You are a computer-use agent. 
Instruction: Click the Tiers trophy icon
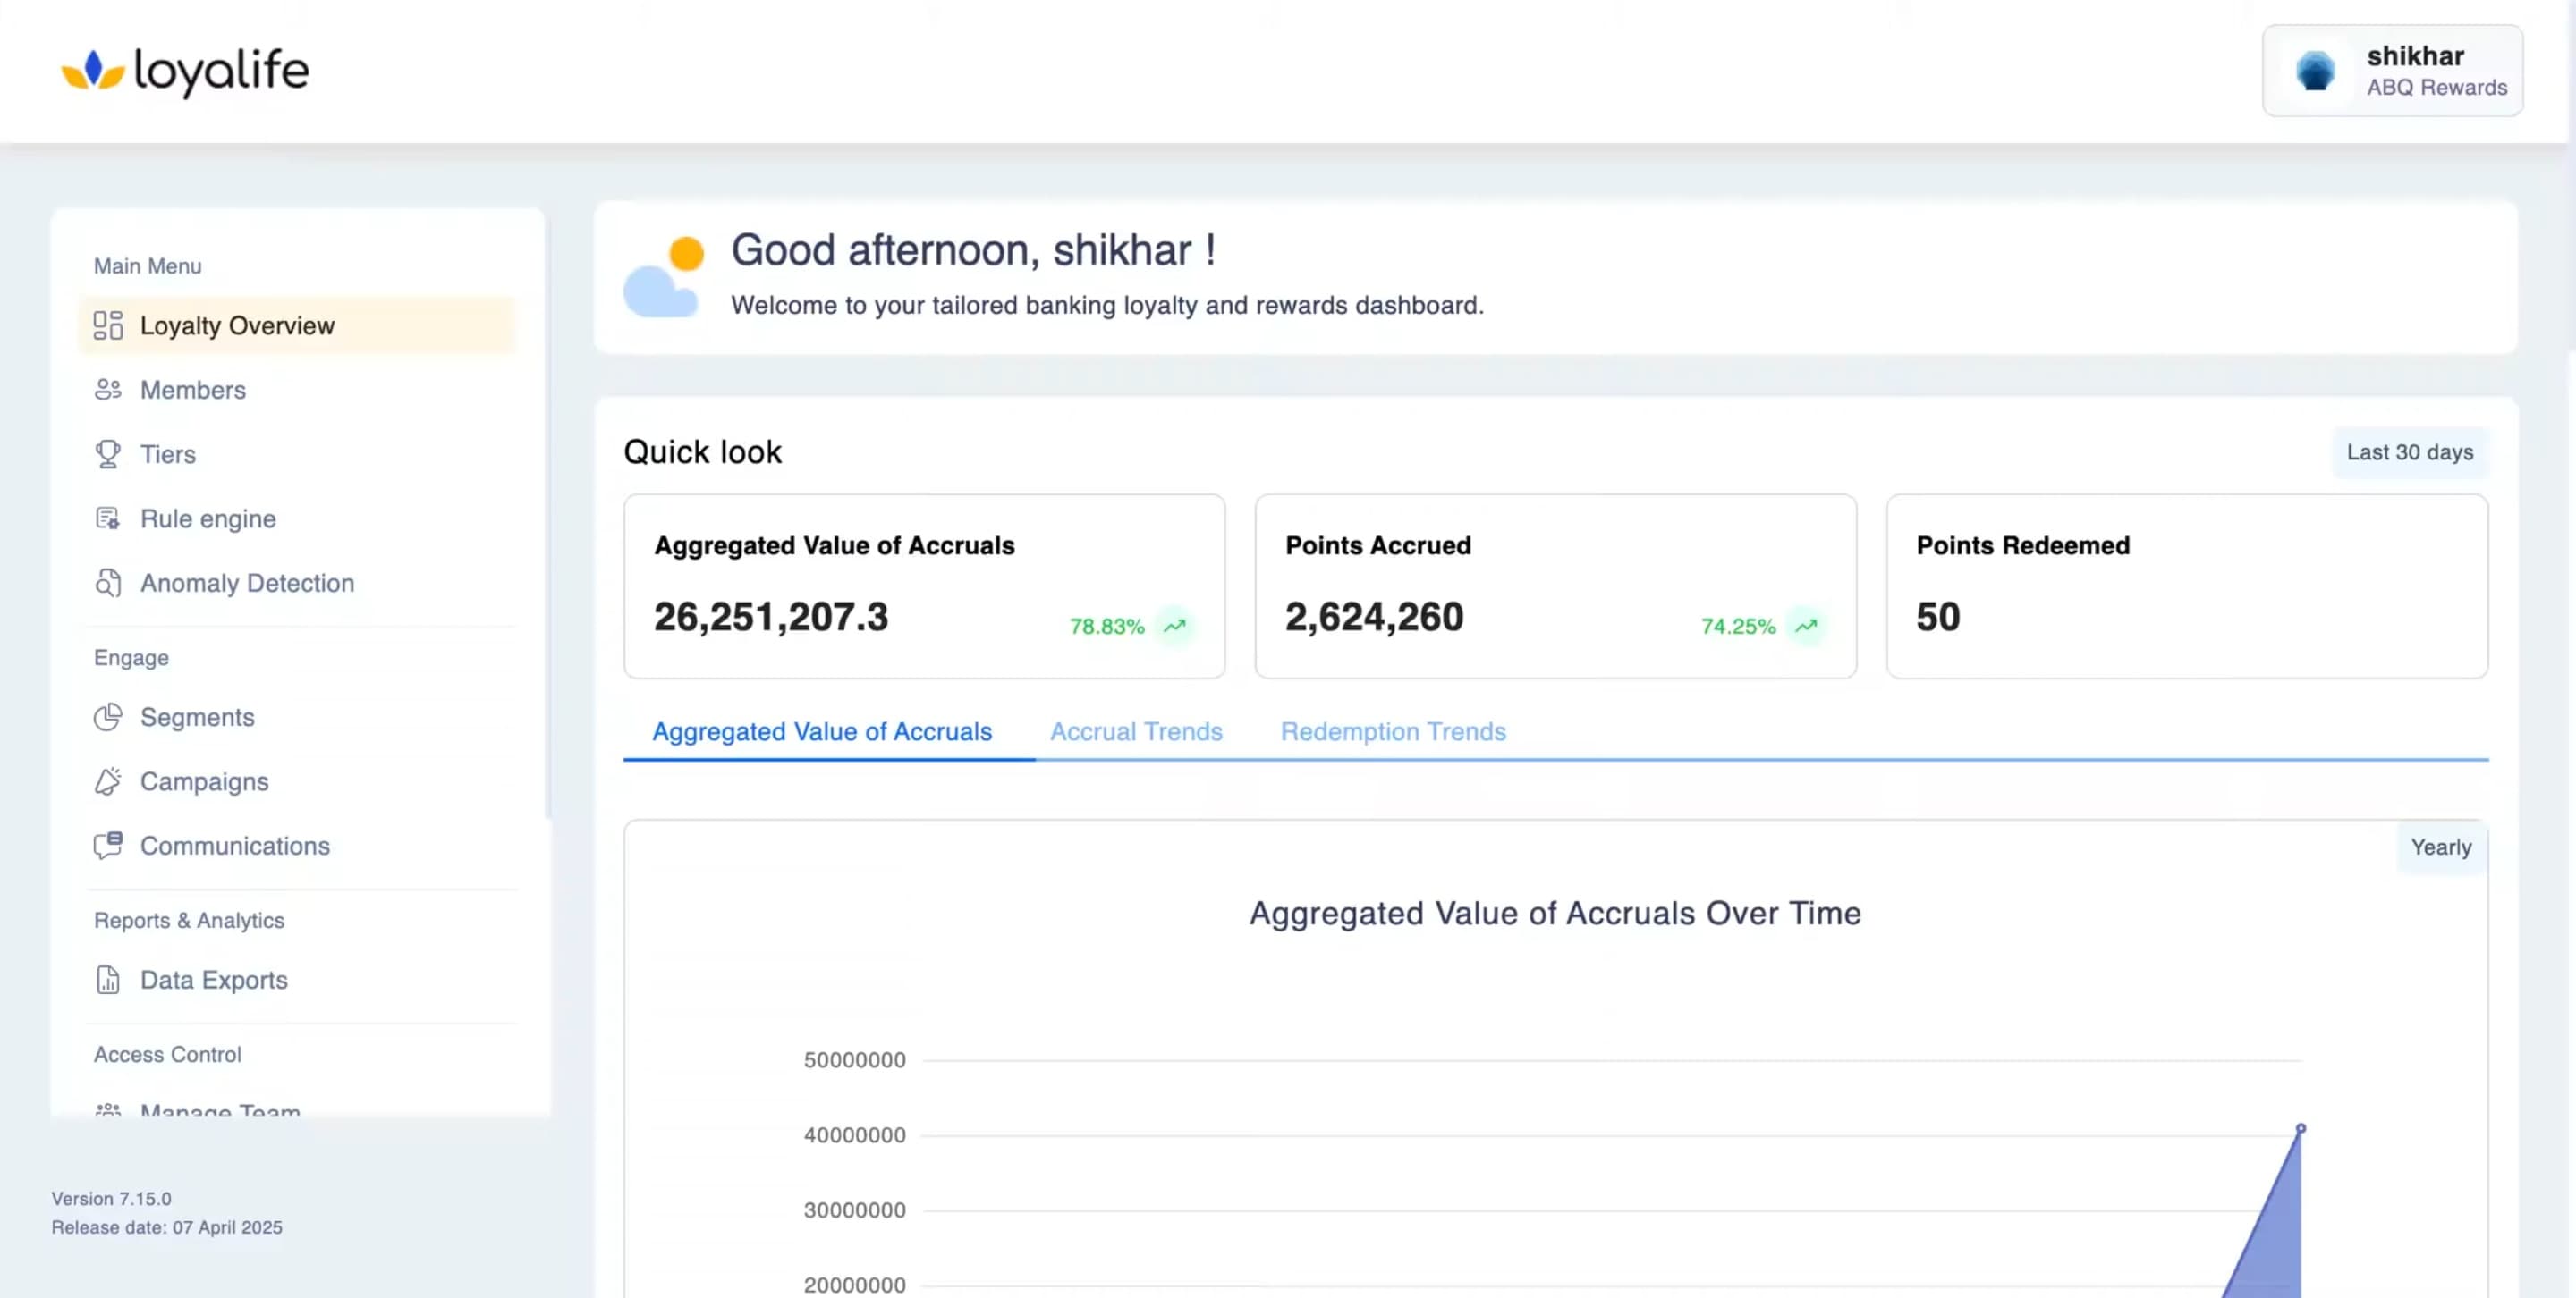point(108,455)
